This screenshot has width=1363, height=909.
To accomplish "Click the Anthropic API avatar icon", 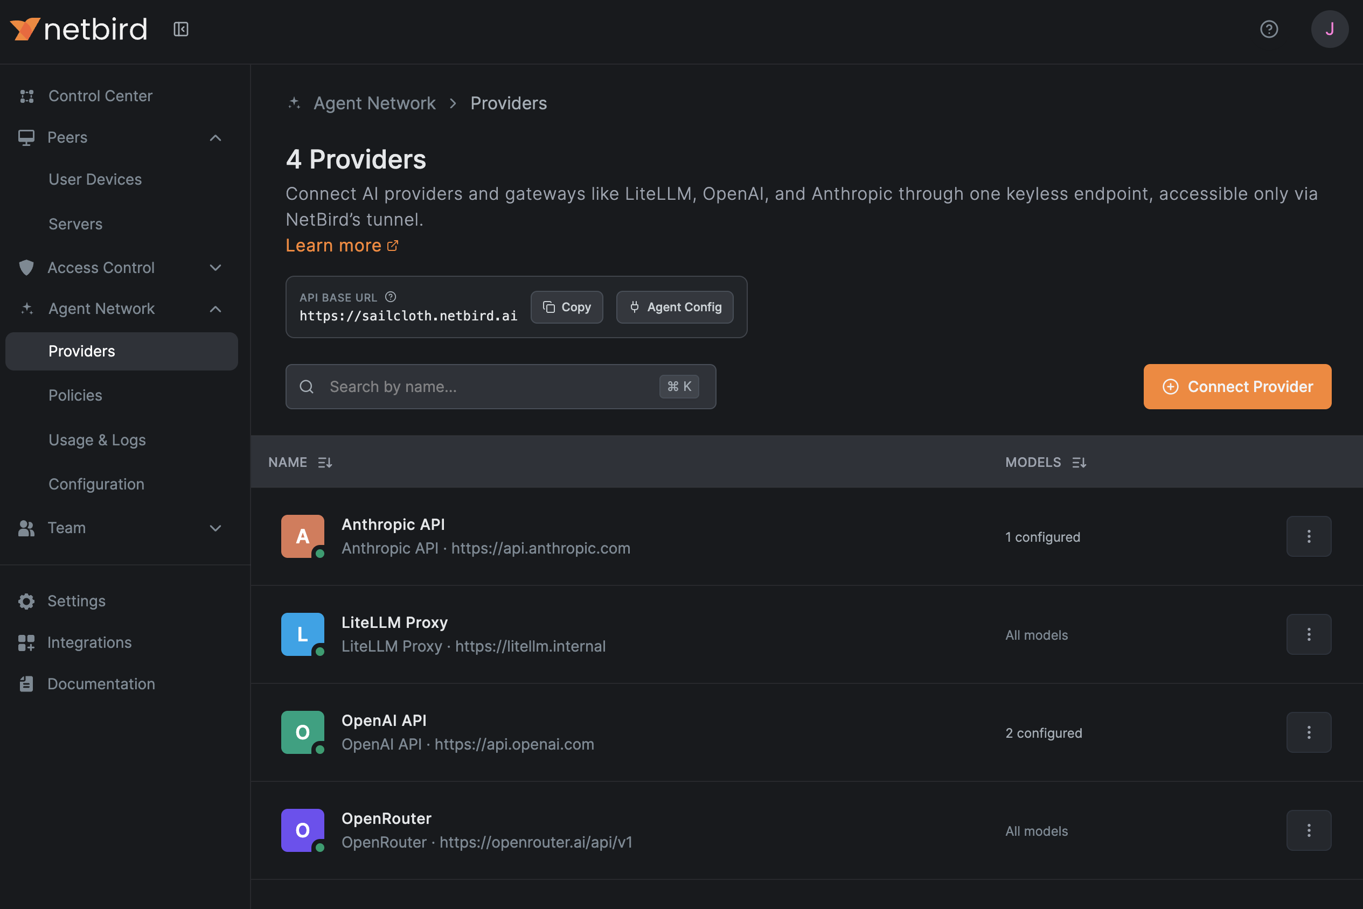I will pyautogui.click(x=303, y=536).
